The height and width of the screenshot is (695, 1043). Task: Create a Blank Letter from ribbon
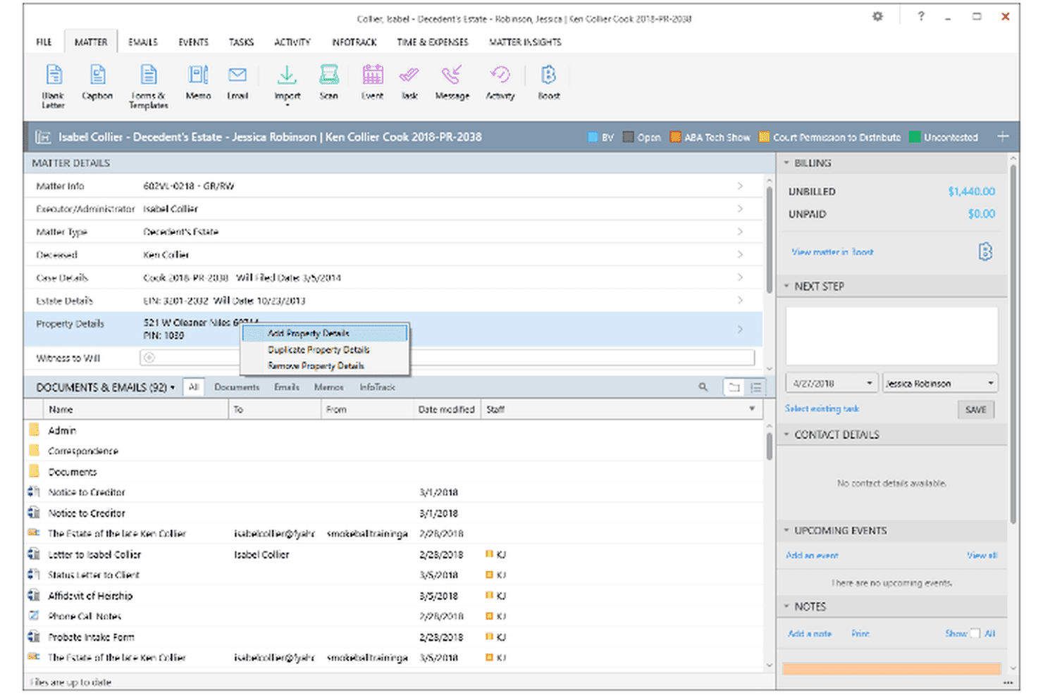coord(54,85)
